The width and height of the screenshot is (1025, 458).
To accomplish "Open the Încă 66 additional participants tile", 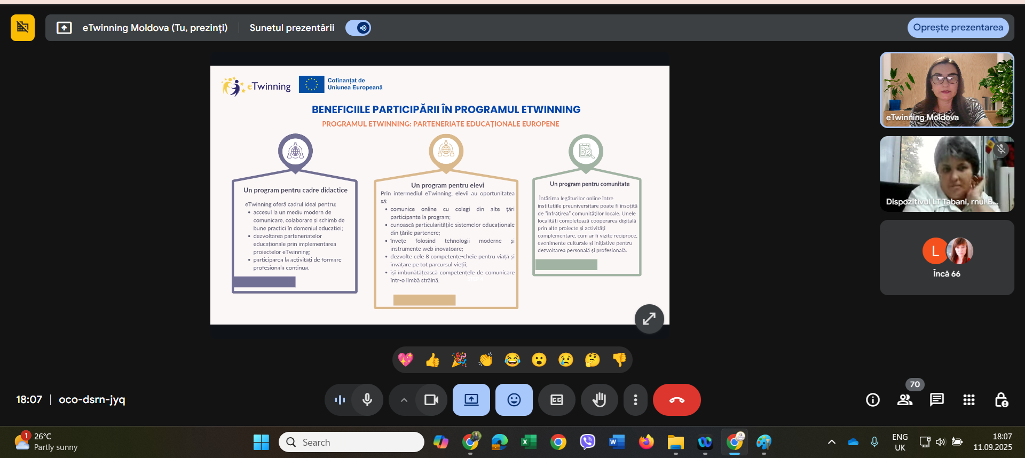I will click(x=947, y=257).
